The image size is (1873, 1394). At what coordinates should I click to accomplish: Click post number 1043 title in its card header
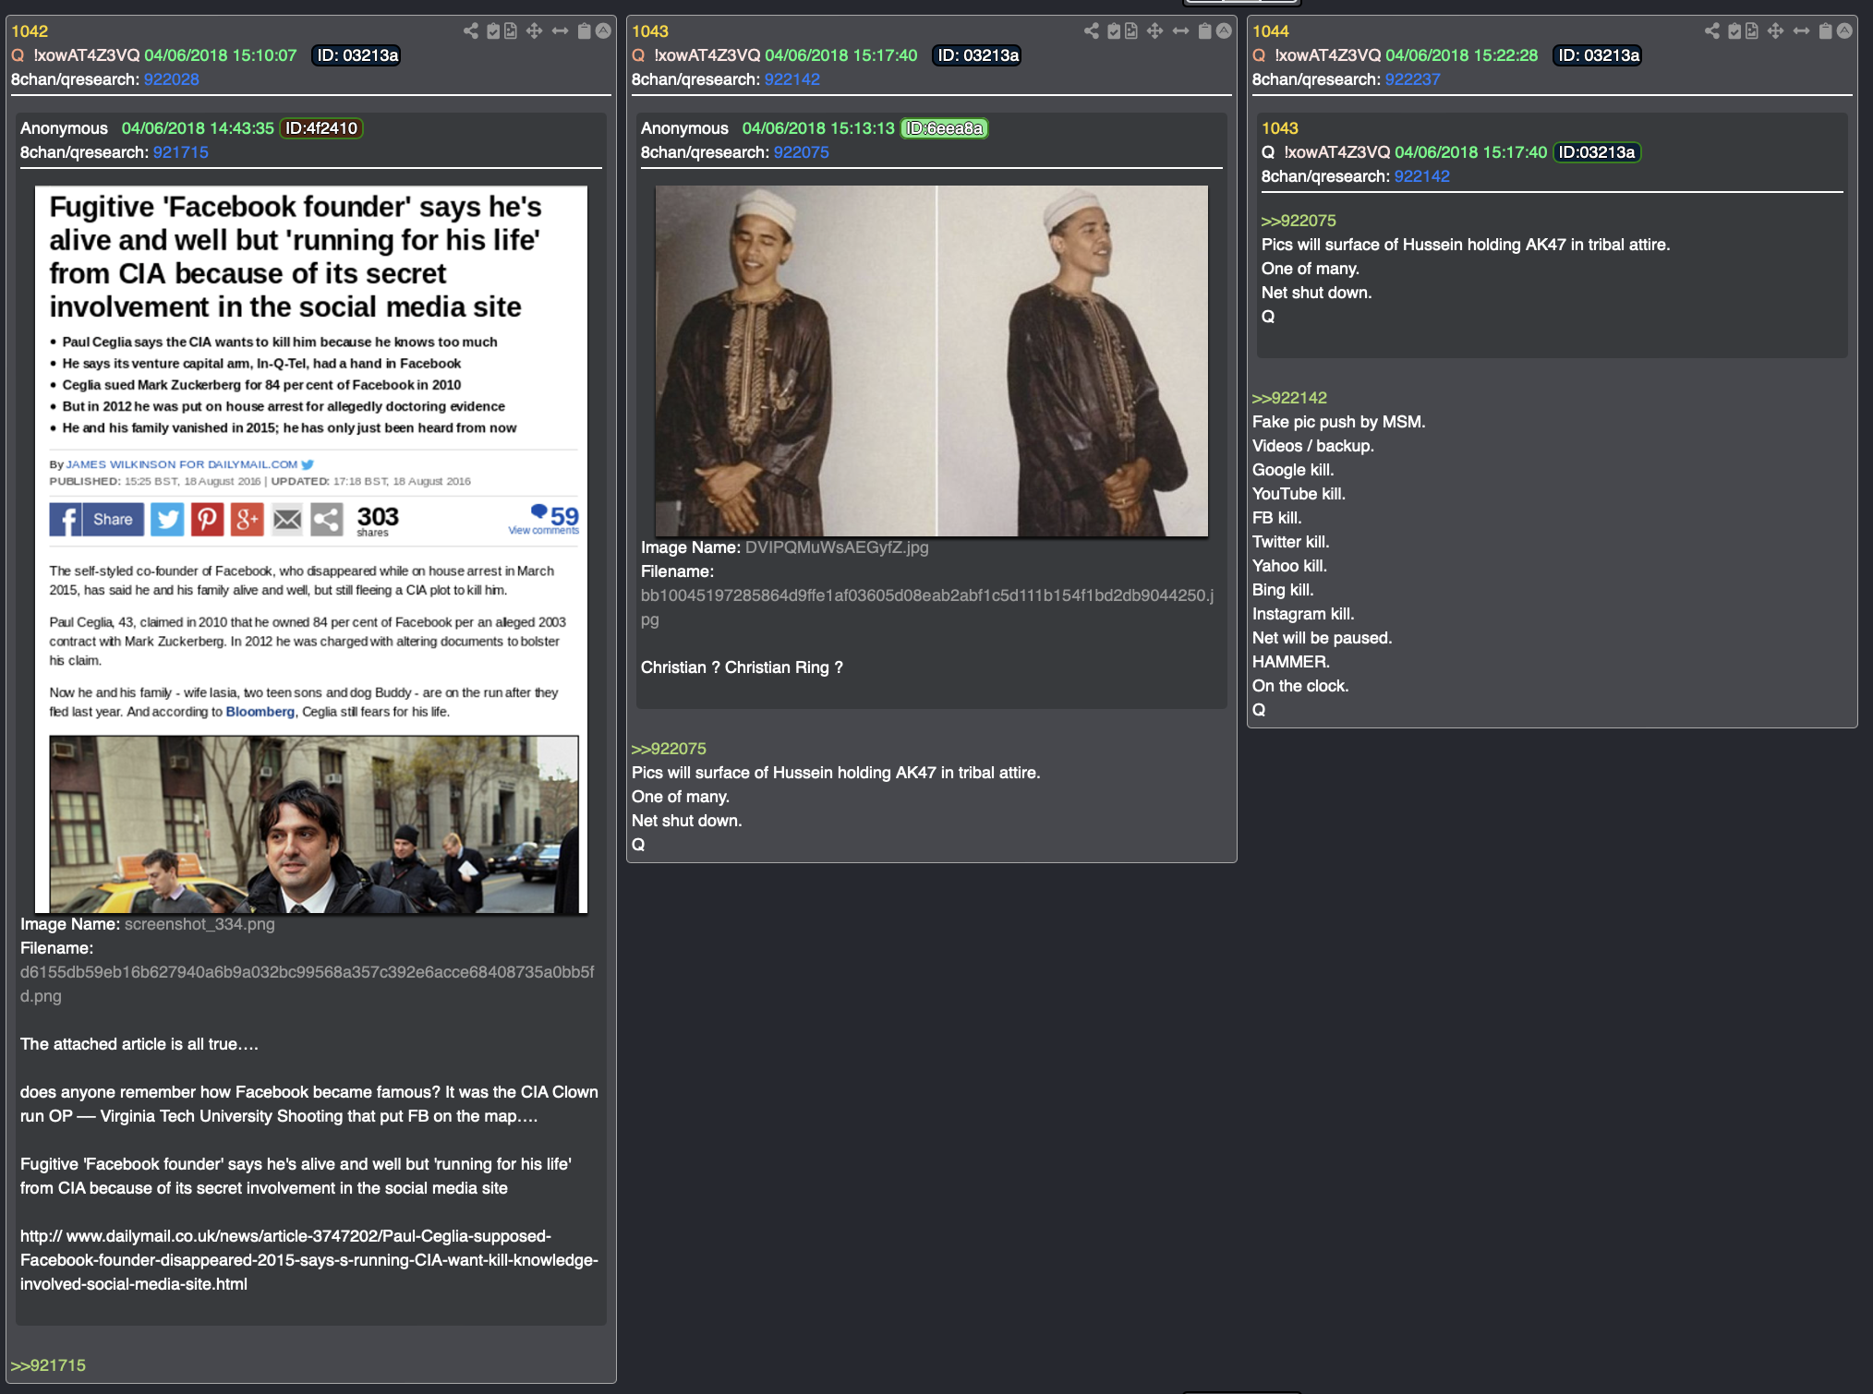[650, 31]
